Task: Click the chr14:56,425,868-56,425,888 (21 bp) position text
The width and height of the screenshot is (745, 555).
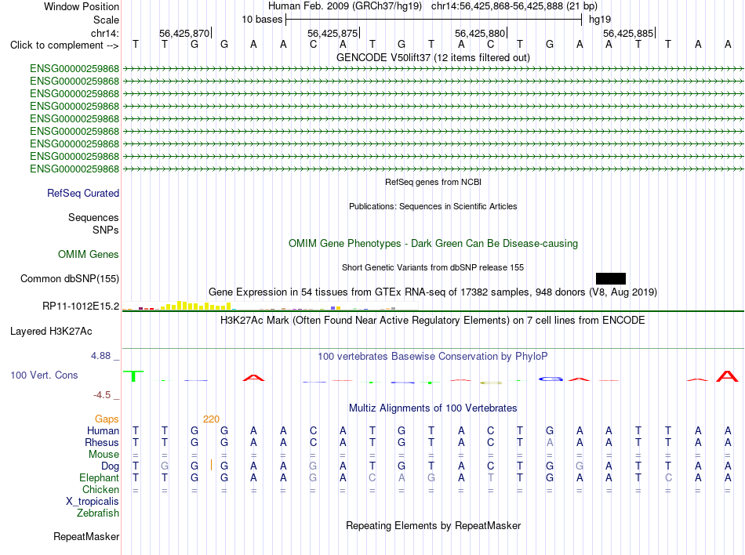Action: [514, 6]
